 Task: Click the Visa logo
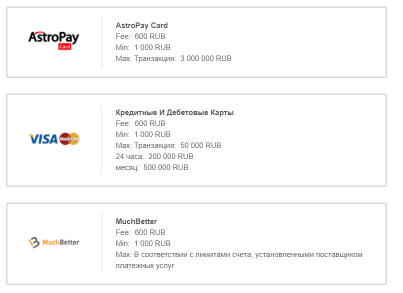click(43, 139)
